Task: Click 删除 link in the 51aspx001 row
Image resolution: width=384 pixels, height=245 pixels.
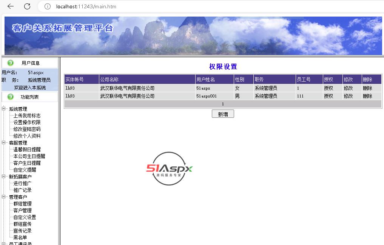Action: [x=368, y=96]
